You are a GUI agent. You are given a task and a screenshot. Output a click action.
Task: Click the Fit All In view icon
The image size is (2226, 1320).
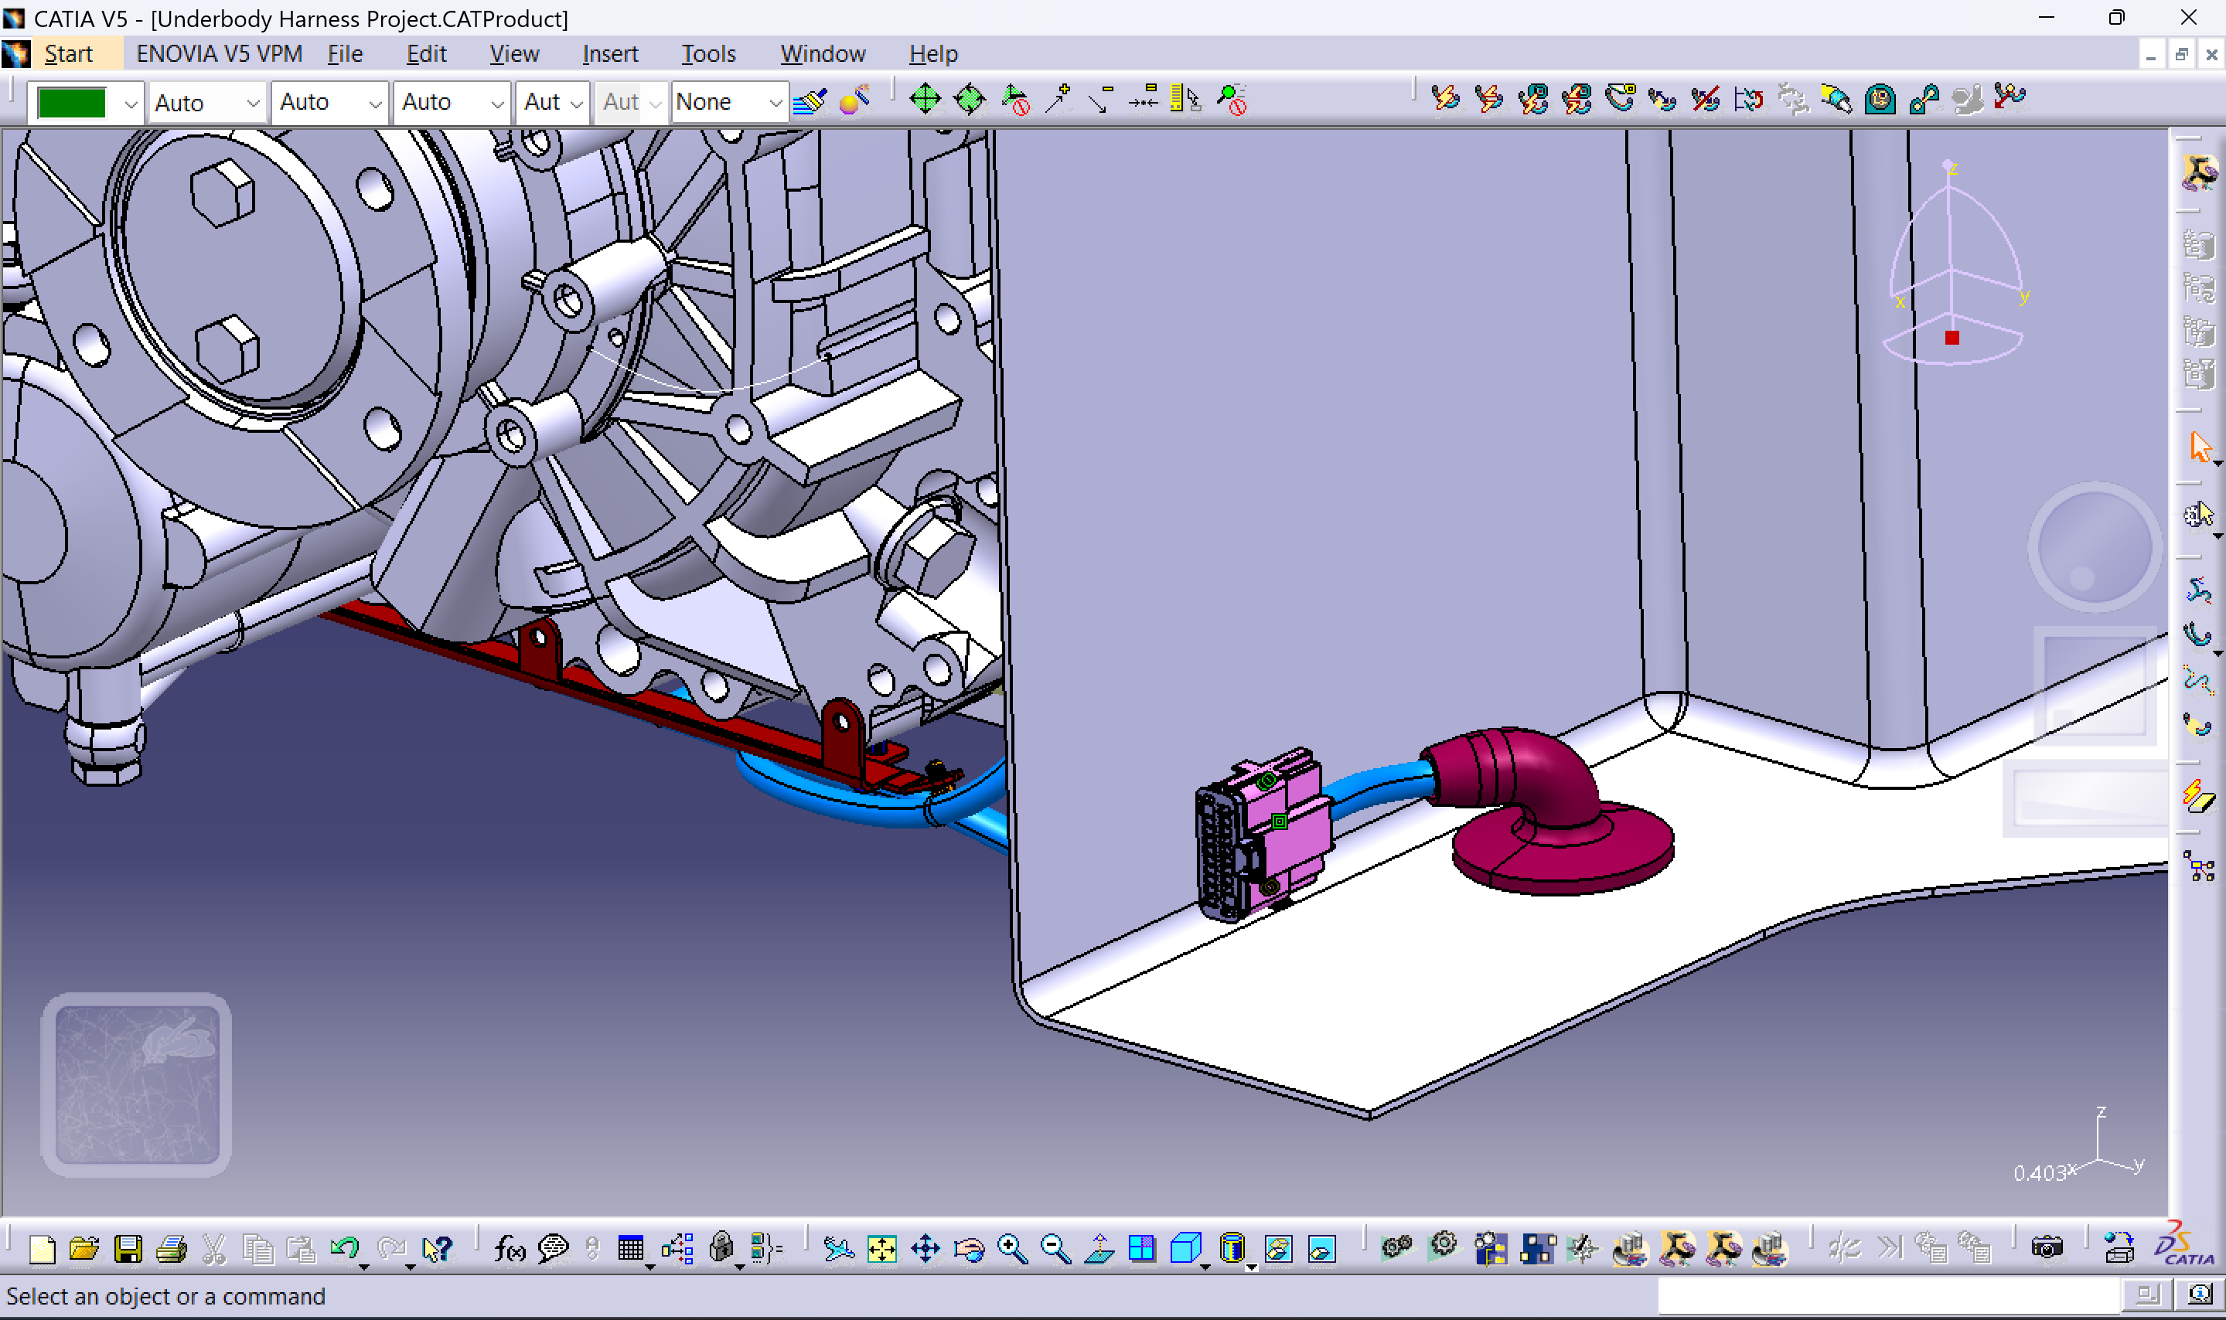[881, 1249]
